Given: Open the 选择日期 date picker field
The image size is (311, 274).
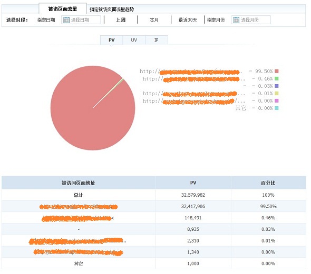Looking at the screenshot, I should 81,20.
